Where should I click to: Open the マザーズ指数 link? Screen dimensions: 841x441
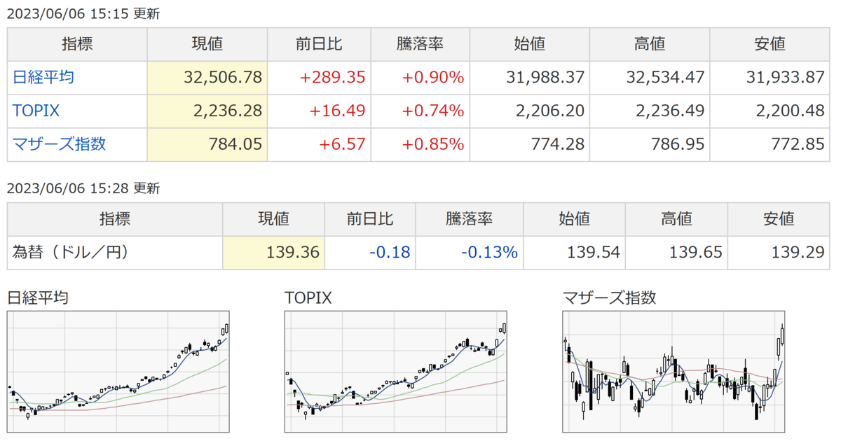pos(60,144)
